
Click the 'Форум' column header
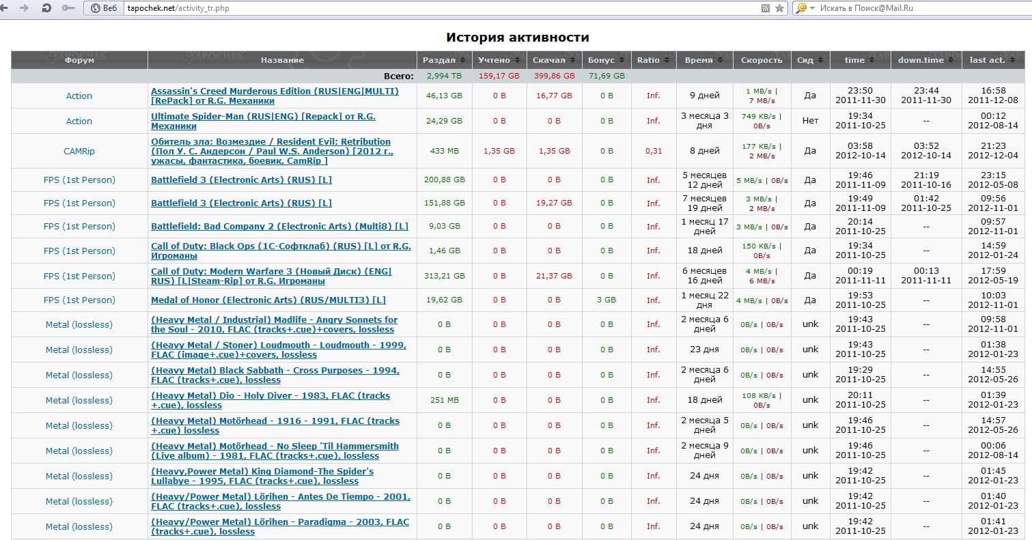pyautogui.click(x=79, y=60)
